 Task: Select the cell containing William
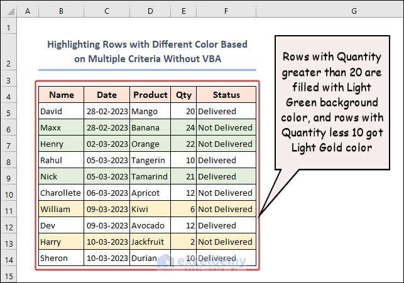click(x=62, y=209)
